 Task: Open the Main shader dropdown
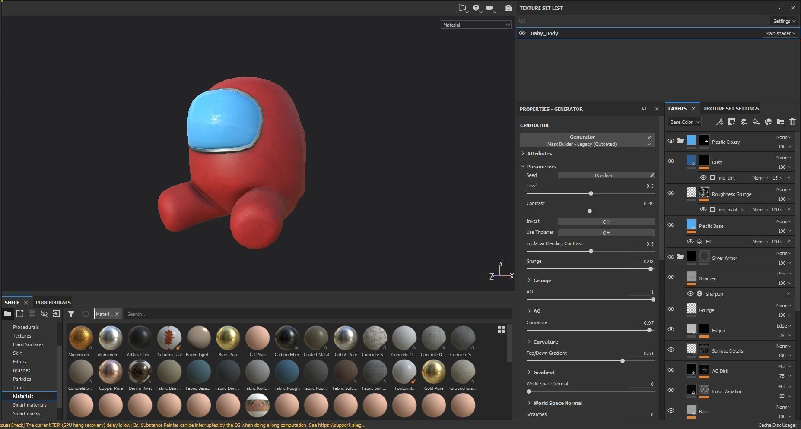pyautogui.click(x=780, y=33)
